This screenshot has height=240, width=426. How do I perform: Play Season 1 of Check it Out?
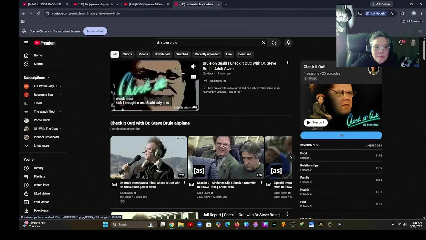coord(316,122)
